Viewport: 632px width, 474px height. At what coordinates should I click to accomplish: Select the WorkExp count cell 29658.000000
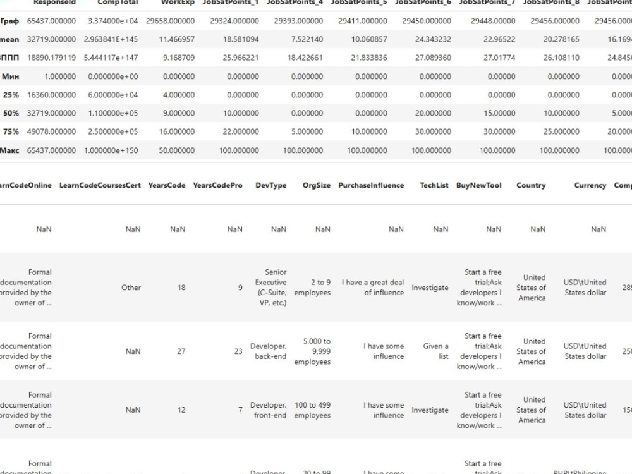[170, 21]
